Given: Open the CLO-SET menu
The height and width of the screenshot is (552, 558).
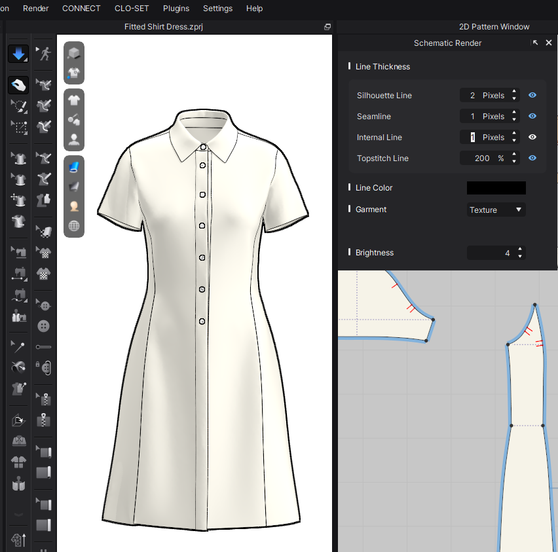Looking at the screenshot, I should pyautogui.click(x=132, y=9).
